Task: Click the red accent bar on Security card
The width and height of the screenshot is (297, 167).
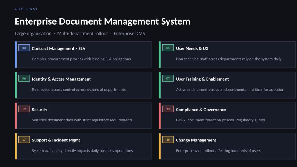Action: 16,116
